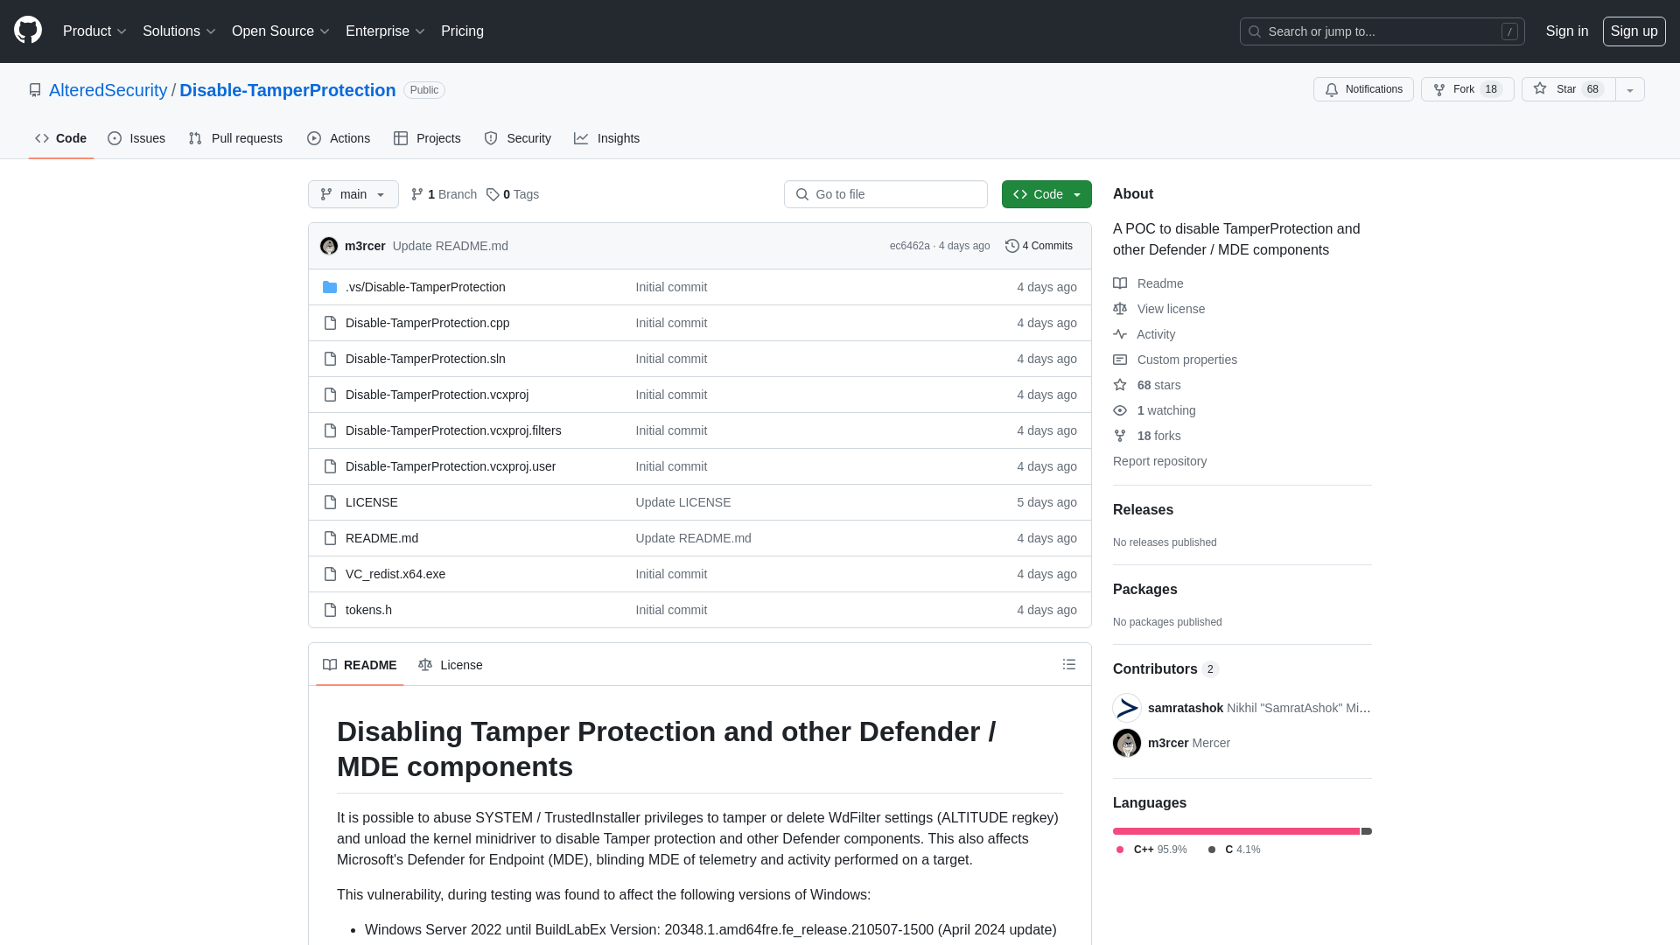Switch to the Pull requests tab
This screenshot has height=945, width=1680.
click(235, 138)
